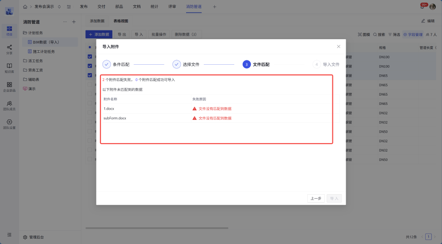Image resolution: width=442 pixels, height=244 pixels.
Task: Check the fourth row's empty checkbox
Action: tap(90, 85)
